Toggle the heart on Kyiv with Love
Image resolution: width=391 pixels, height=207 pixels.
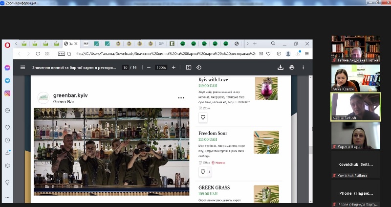coord(203,117)
